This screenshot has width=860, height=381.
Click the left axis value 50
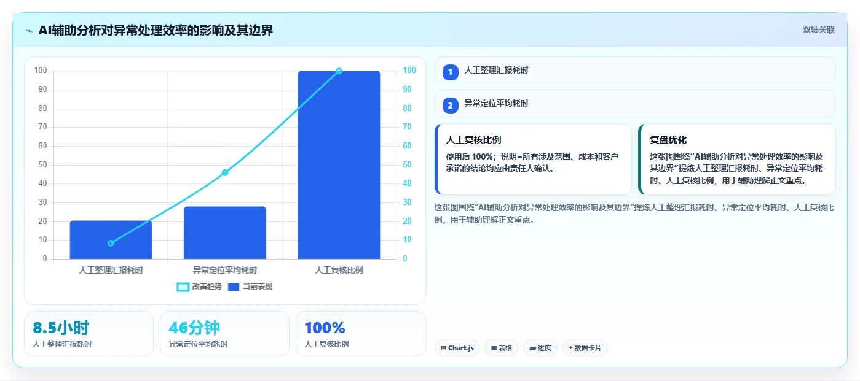[x=42, y=165]
